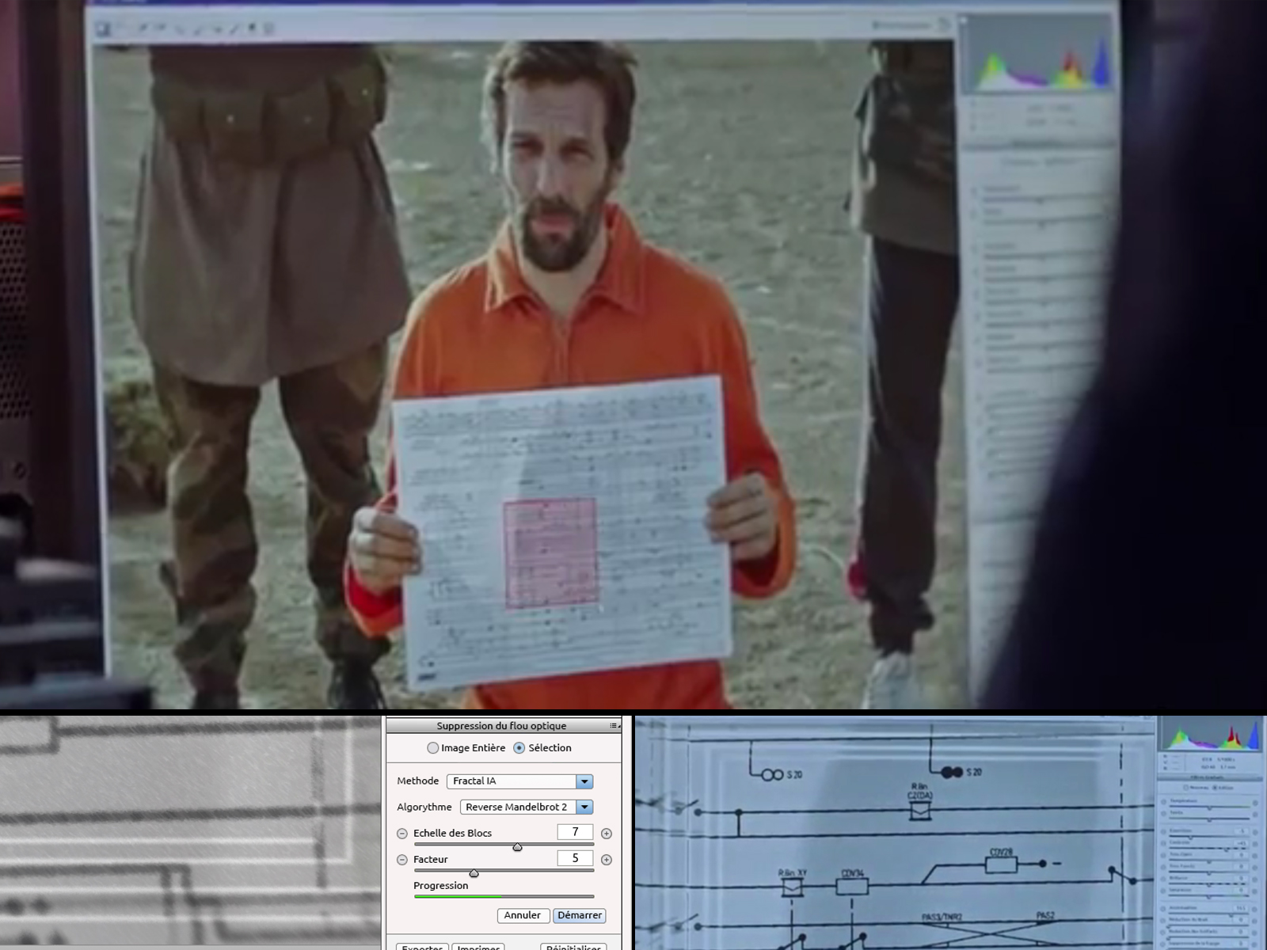Viewport: 1267px width, 950px height.
Task: Click the Facteur value field
Action: point(575,858)
